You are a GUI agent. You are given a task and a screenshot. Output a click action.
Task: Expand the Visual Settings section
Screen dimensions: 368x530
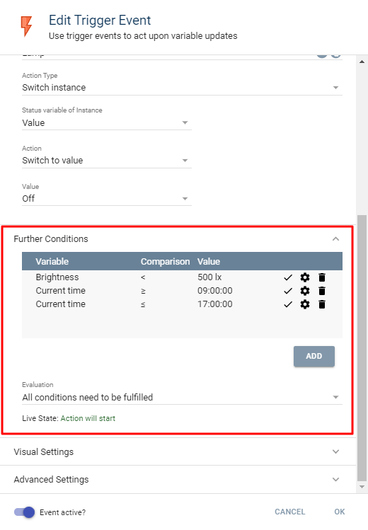pos(178,452)
